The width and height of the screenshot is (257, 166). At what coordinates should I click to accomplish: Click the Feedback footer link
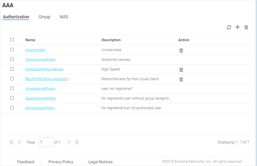[26, 162]
